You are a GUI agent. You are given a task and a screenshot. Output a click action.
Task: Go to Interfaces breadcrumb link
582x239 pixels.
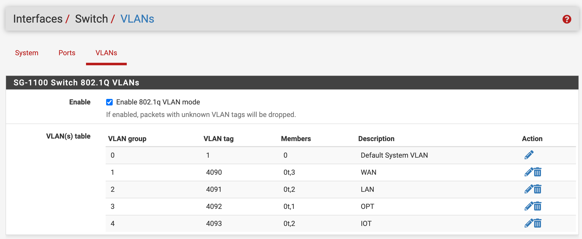coord(38,19)
